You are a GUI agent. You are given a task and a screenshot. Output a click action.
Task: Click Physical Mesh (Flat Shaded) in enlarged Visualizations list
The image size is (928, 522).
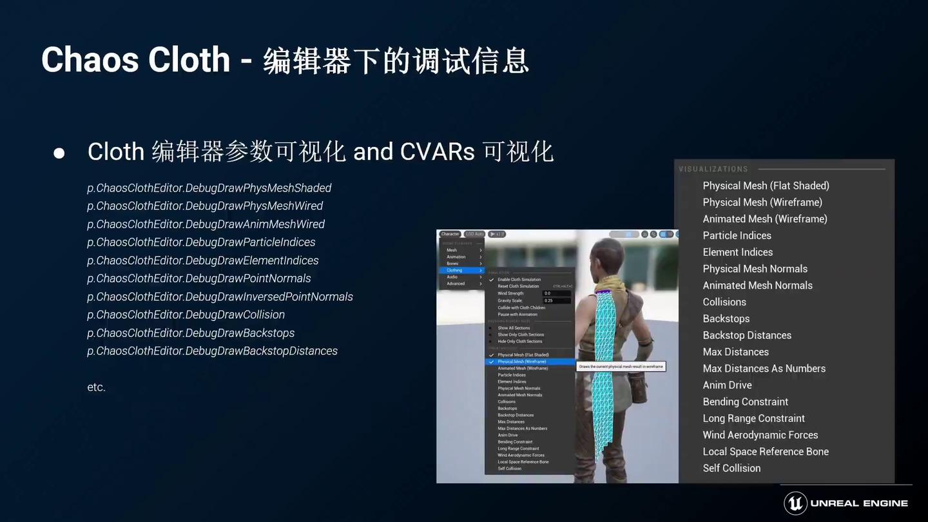766,186
